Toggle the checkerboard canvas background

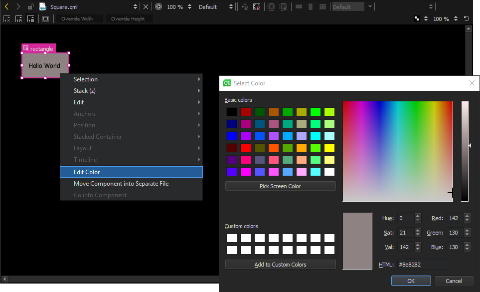coord(417,18)
